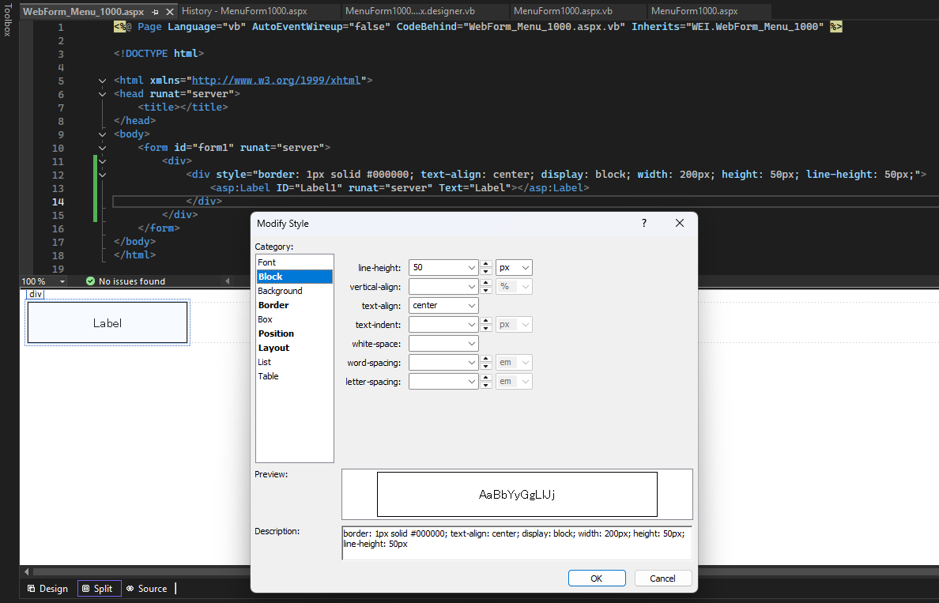Select the div tag label in designer
This screenshot has height=603, width=939.
36,294
